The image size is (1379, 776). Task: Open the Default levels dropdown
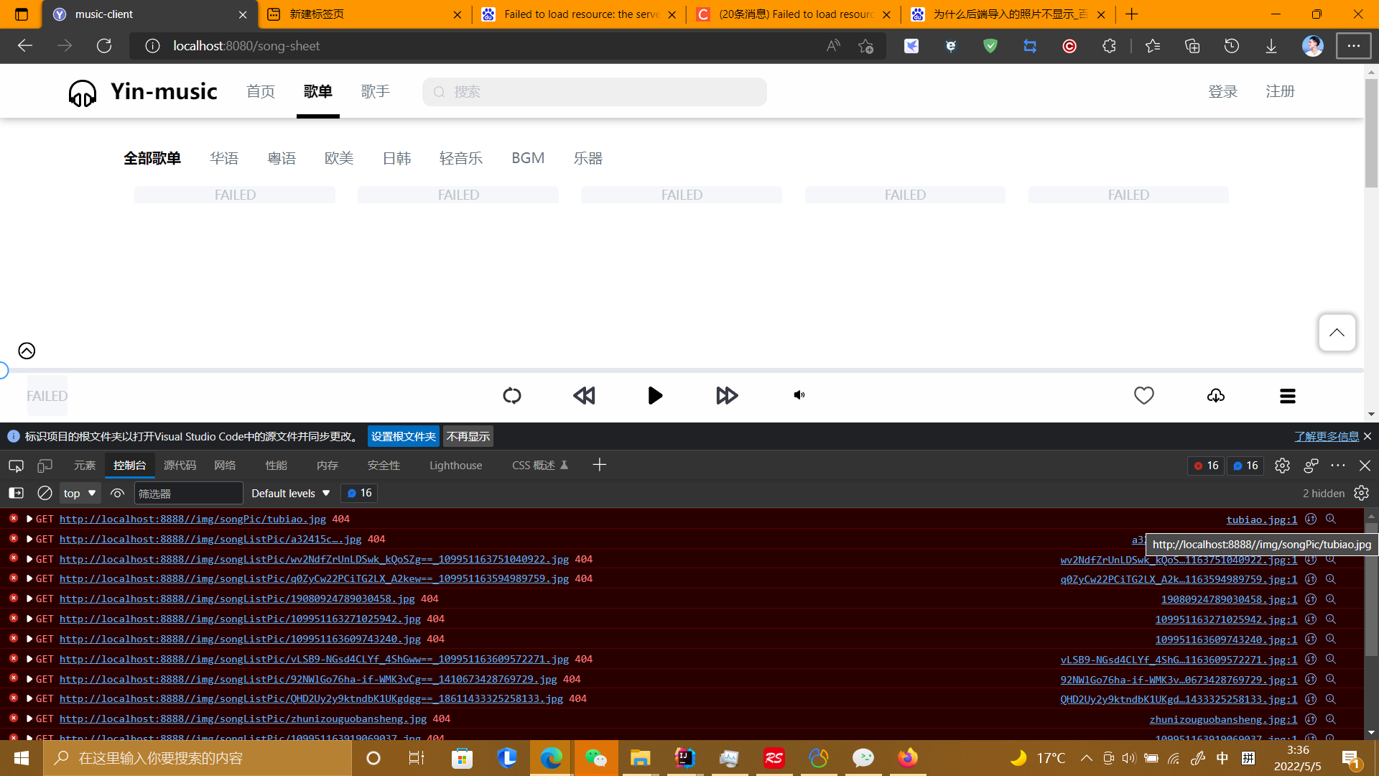tap(289, 493)
